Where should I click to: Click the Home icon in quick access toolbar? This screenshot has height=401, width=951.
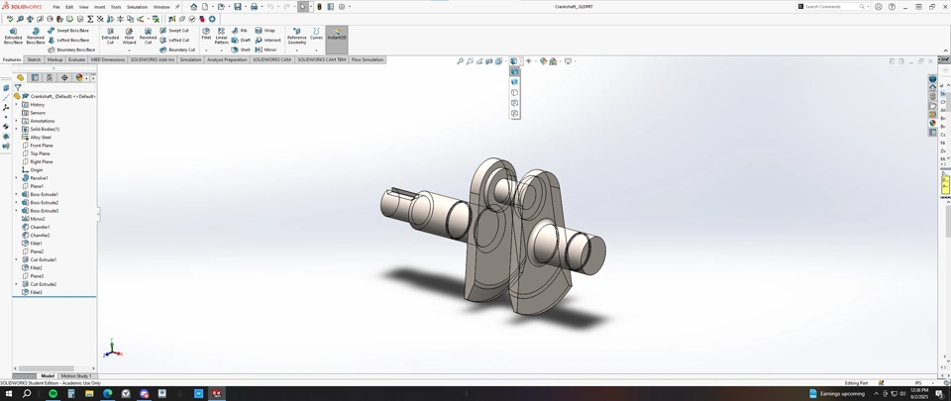tap(193, 7)
